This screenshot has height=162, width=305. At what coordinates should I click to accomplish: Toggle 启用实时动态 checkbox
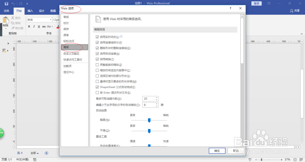point(97,37)
